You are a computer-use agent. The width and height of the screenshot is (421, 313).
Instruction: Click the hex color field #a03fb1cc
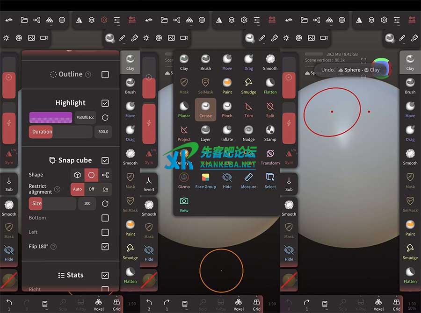point(86,118)
